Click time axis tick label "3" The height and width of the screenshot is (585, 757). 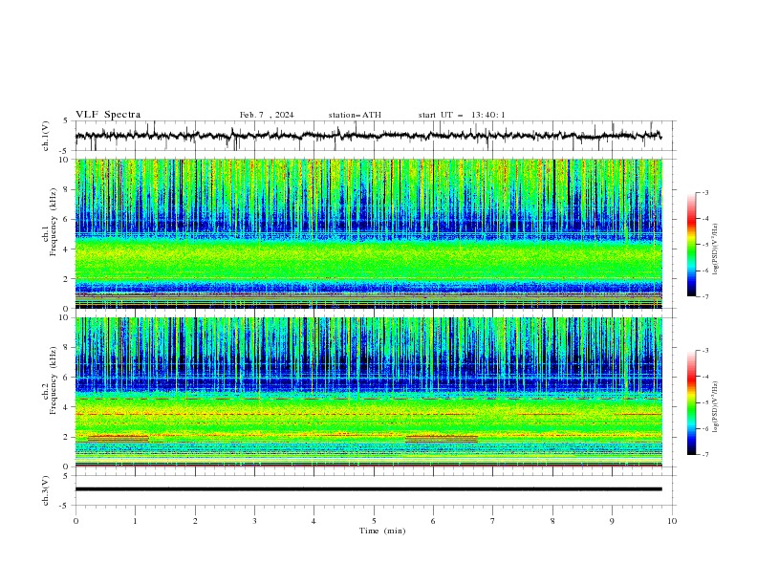pos(254,521)
